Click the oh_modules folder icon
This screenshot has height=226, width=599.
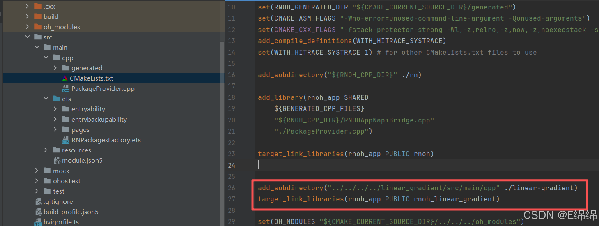click(x=38, y=27)
